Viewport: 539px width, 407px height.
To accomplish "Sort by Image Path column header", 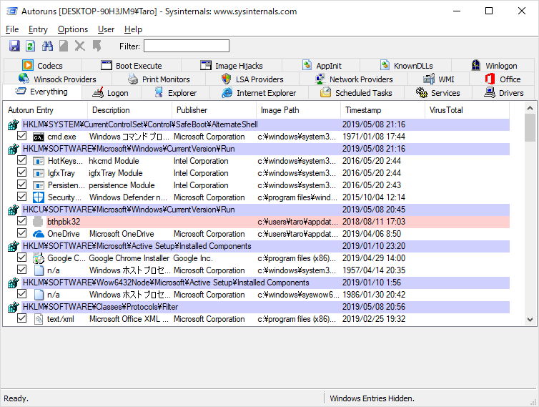I will tap(298, 110).
